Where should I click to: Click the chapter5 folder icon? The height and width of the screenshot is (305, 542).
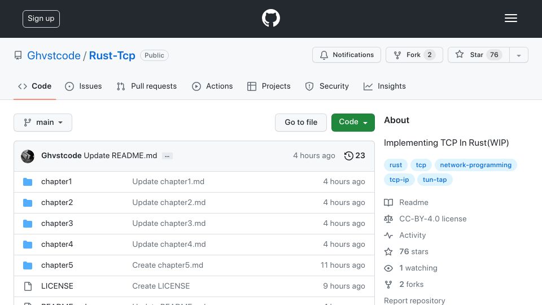(x=28, y=265)
